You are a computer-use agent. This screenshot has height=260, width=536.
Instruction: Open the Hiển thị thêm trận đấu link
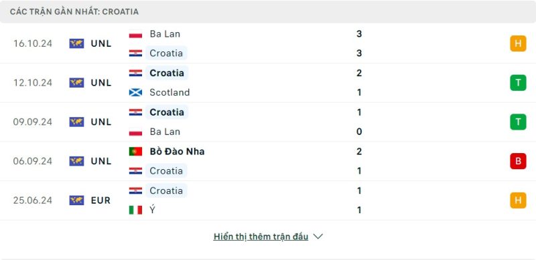click(x=261, y=237)
